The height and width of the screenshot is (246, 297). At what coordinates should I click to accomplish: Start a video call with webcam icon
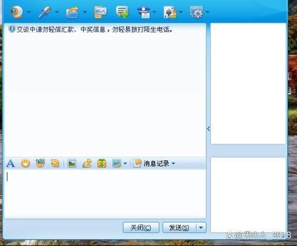coord(16,12)
